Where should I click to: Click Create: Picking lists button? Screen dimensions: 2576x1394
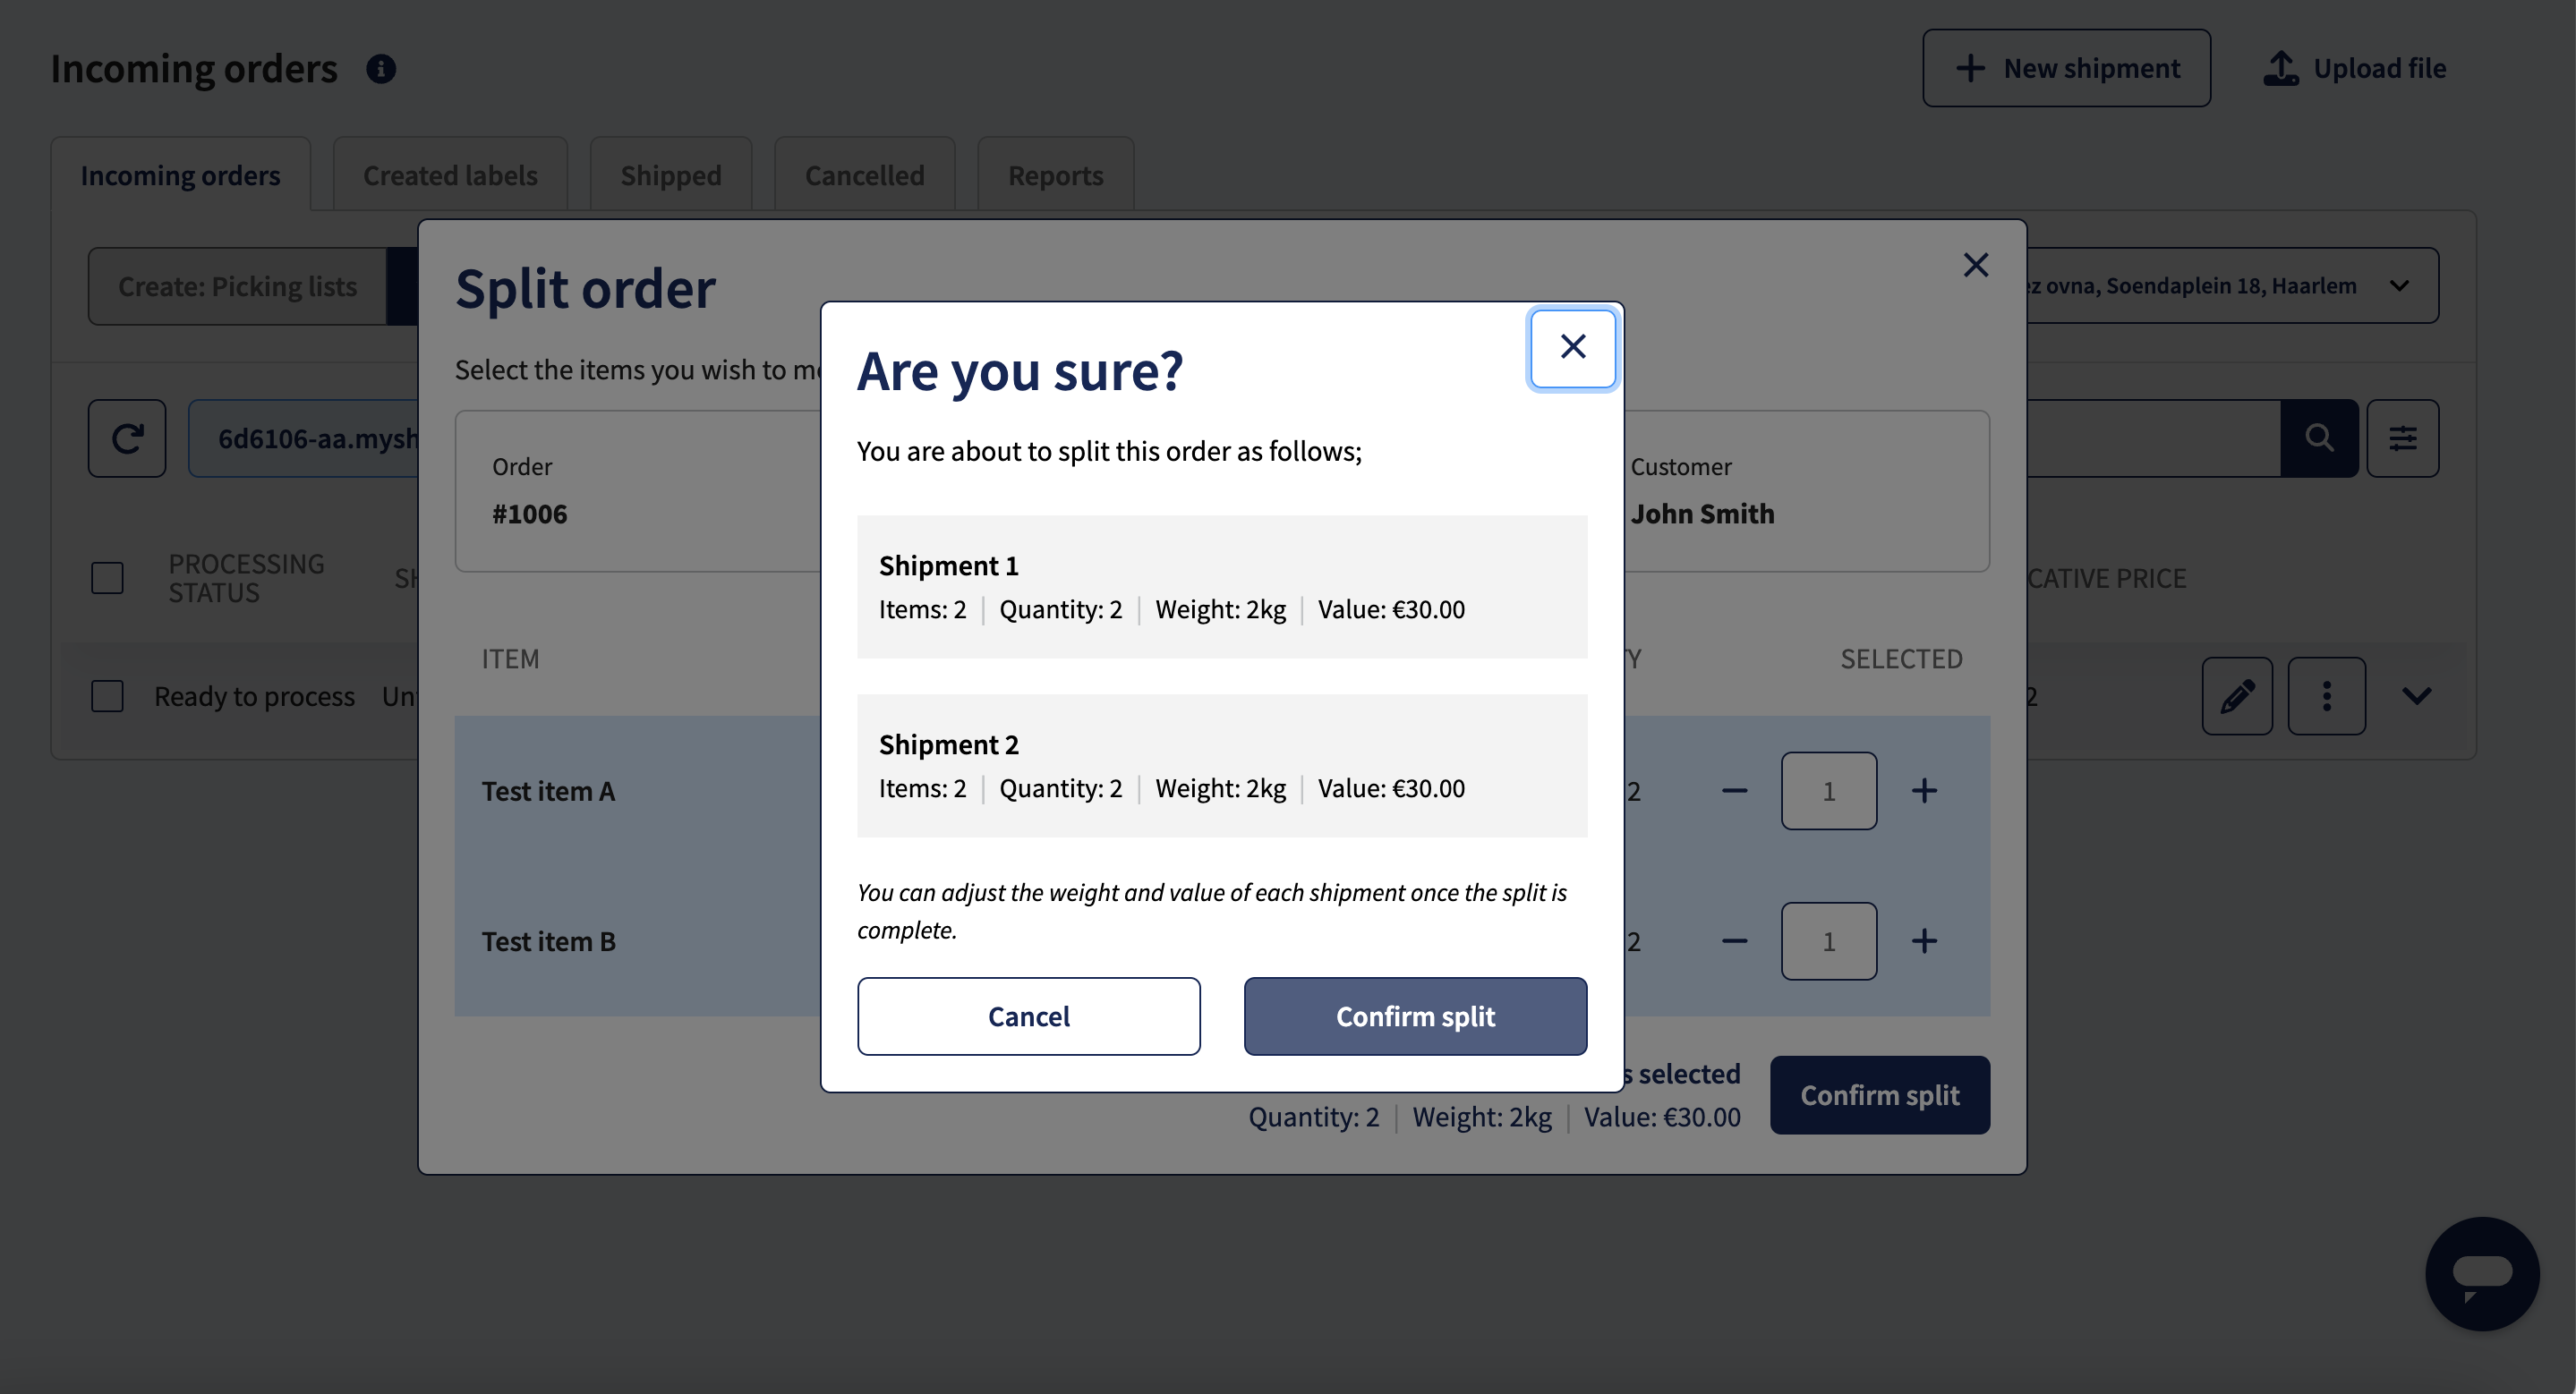pyautogui.click(x=237, y=285)
